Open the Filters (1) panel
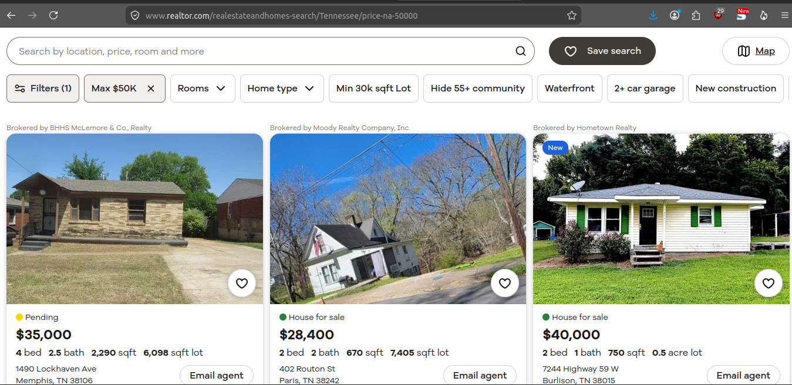792x385 pixels. (x=43, y=88)
